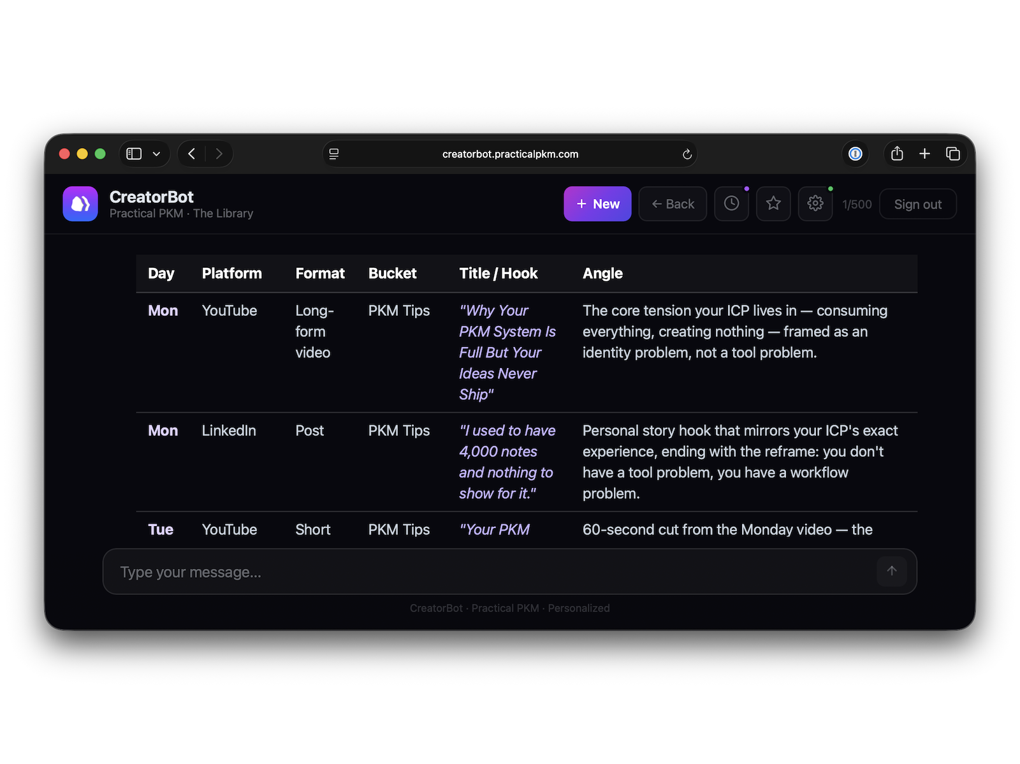
Task: Click the "I used to have 4,000 notes" hook
Action: (x=507, y=462)
